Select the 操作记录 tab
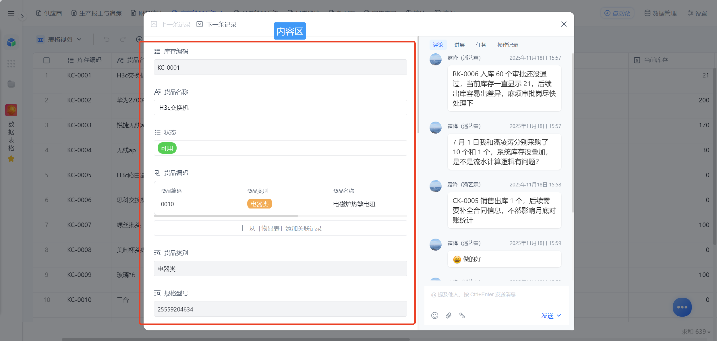Viewport: 717px width, 341px height. [x=508, y=45]
